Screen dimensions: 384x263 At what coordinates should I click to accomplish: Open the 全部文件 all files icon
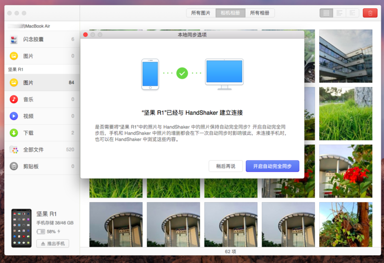[14, 149]
